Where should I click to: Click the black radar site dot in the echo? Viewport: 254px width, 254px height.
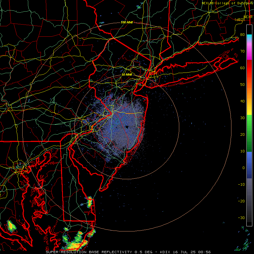click(127, 127)
